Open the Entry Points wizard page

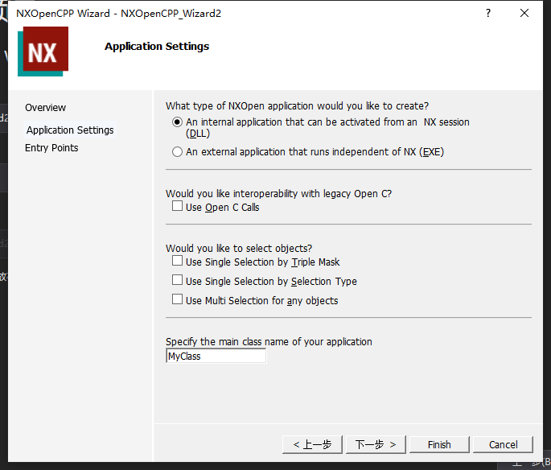(51, 148)
